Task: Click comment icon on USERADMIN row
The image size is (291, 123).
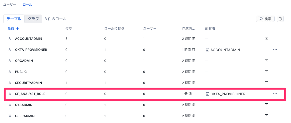Action: click(x=267, y=116)
